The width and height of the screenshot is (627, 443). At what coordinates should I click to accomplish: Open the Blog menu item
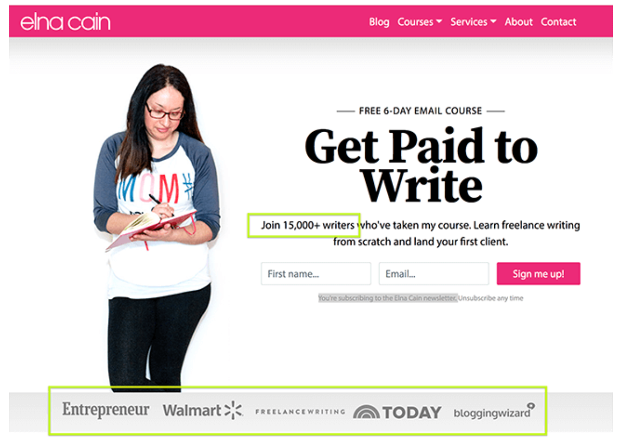tap(379, 22)
